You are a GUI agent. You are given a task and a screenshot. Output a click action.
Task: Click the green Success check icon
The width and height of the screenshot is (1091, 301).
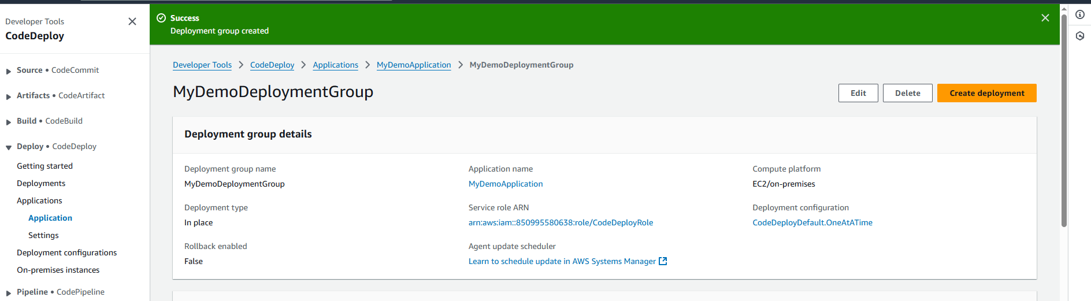tap(161, 18)
